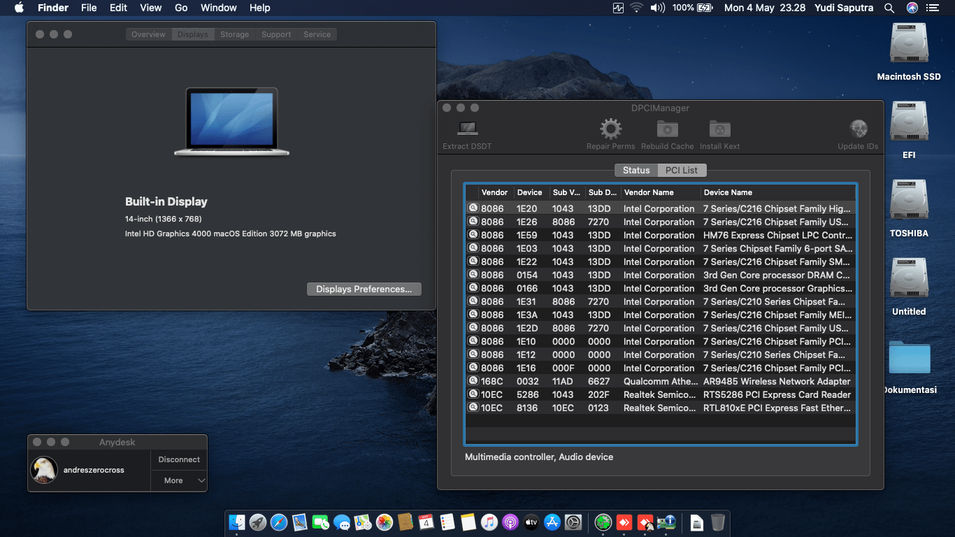This screenshot has width=955, height=537.
Task: Open Apple TV from the Dock
Action: click(531, 522)
